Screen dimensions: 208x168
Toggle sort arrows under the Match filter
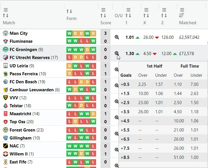6,16
